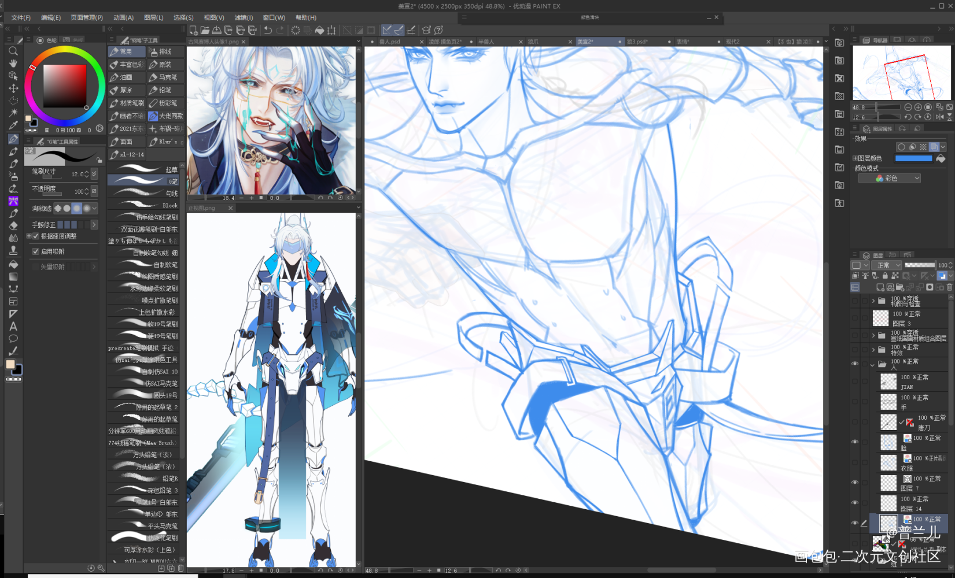Click the Navigator preview thumbnail

click(901, 73)
